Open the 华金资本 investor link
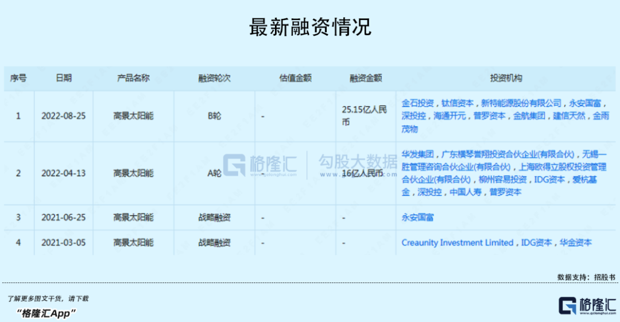 pos(576,243)
